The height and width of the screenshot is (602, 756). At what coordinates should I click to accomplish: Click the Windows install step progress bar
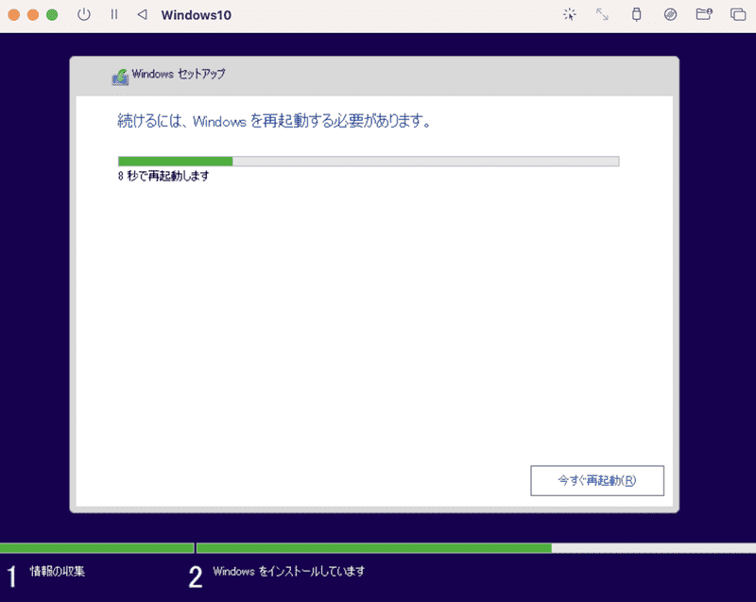click(x=476, y=548)
